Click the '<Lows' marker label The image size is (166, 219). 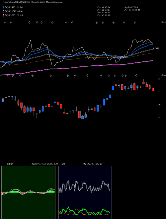click(x=163, y=75)
